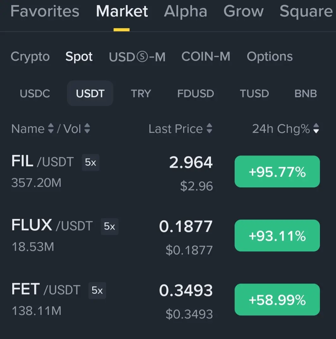Tap the 5x badge next to FET
336x339 pixels.
pos(97,290)
